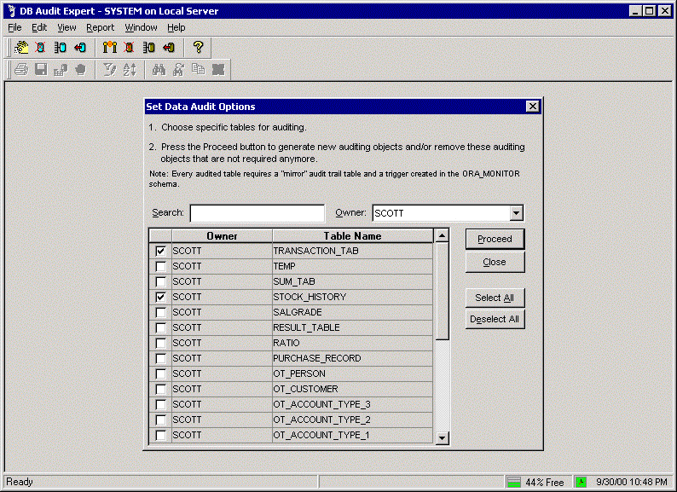Open the Owner dropdown showing SCOTT
677x492 pixels.
[x=516, y=213]
